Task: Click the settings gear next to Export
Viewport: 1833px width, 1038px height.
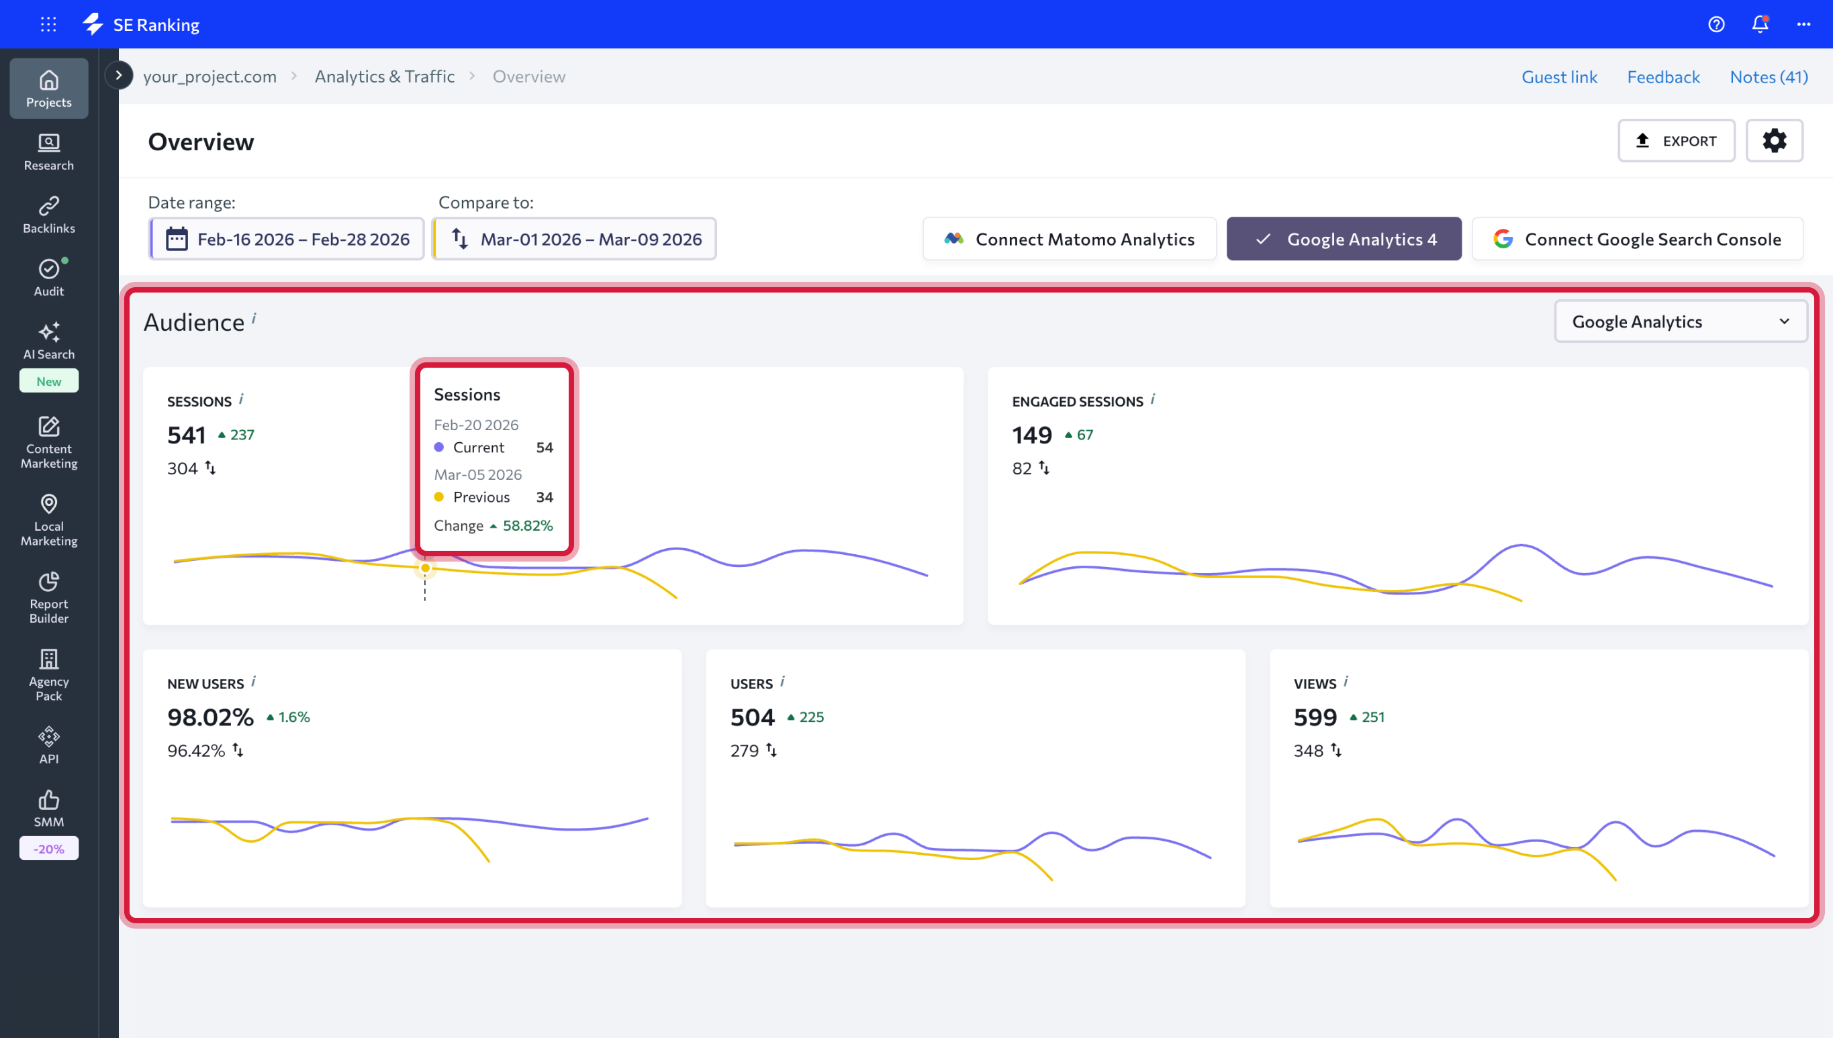Action: [x=1774, y=140]
